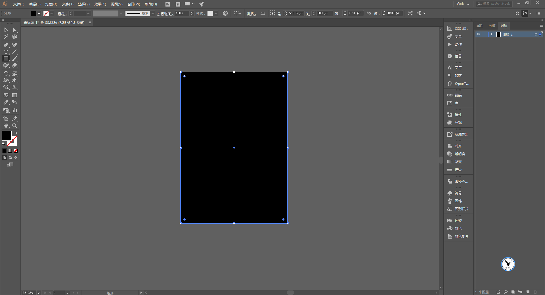Open the 效果(C) menu
The width and height of the screenshot is (545, 295).
point(100,4)
